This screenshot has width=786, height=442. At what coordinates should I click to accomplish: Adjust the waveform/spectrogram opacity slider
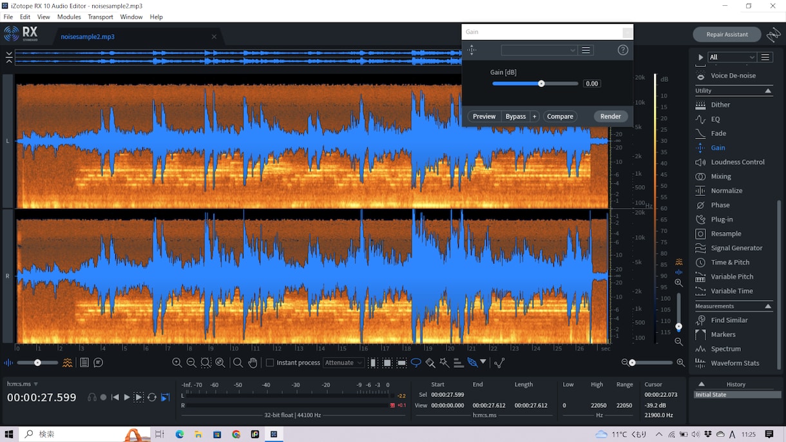[38, 363]
